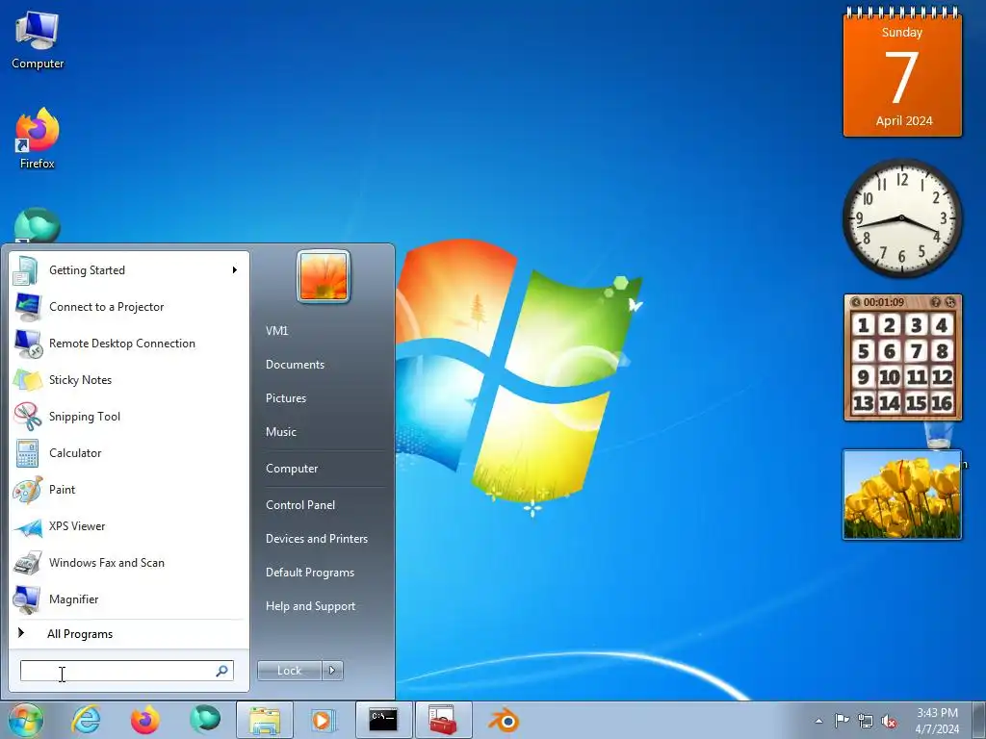Open Windows Fax and Scan

[x=129, y=562]
